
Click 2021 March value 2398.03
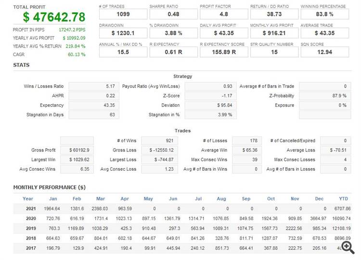(100, 209)
